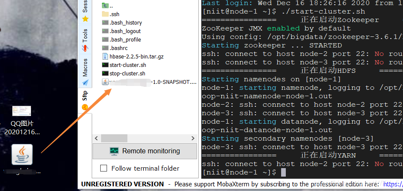Click the .bash_profile file name

(125, 39)
